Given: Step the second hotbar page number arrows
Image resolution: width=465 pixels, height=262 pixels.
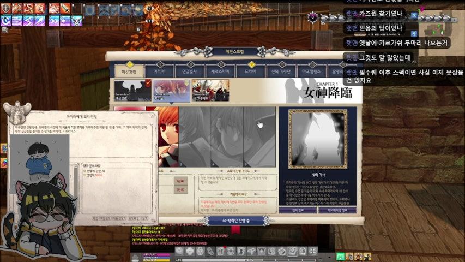Looking at the screenshot, I should (149, 21).
